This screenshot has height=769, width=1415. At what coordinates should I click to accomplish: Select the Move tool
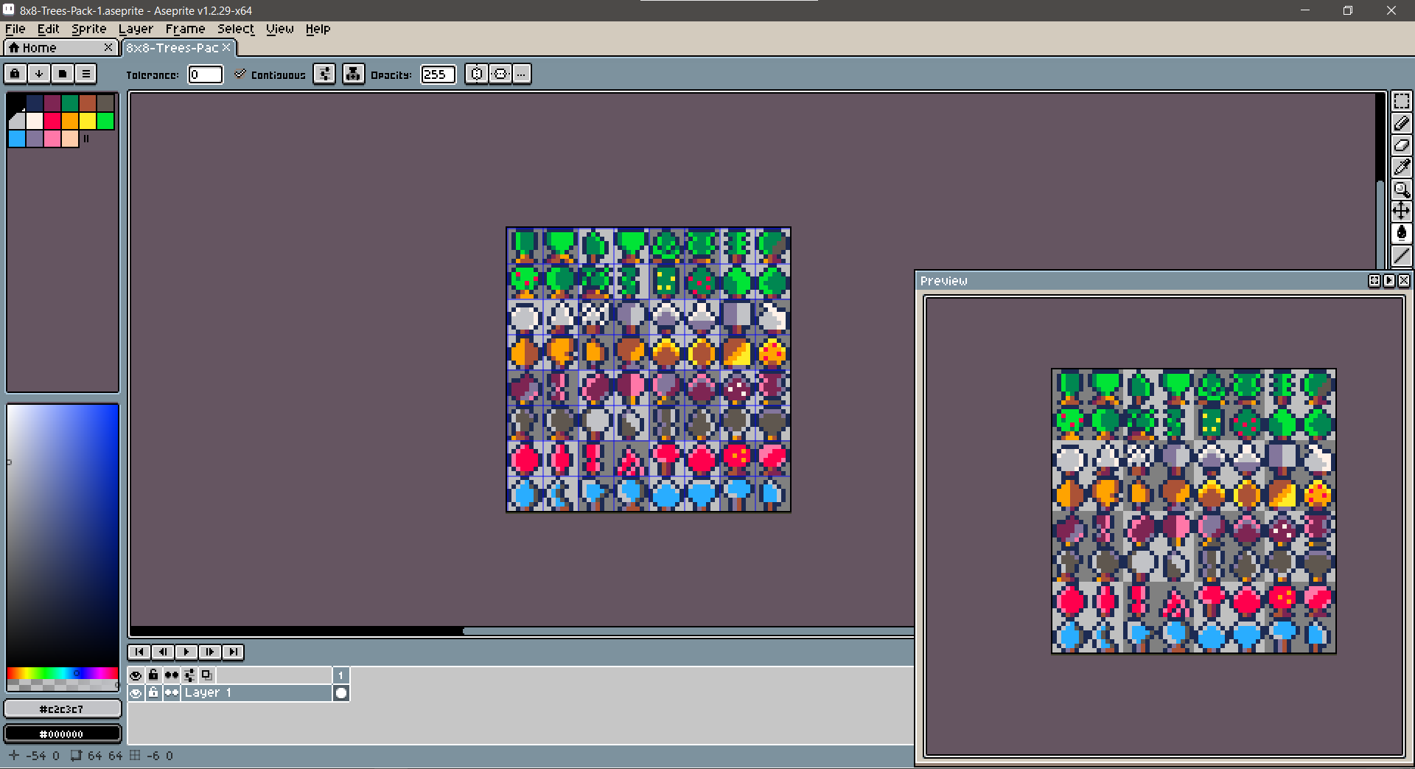(x=1402, y=211)
